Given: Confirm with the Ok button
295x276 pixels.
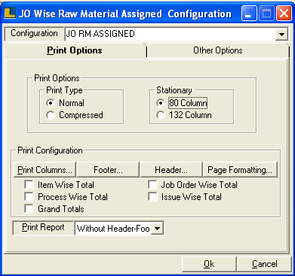Looking at the screenshot, I should 209,264.
